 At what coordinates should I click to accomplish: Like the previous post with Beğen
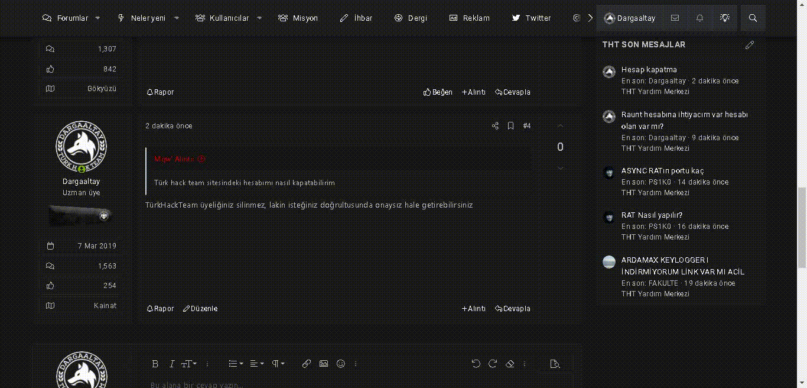438,92
